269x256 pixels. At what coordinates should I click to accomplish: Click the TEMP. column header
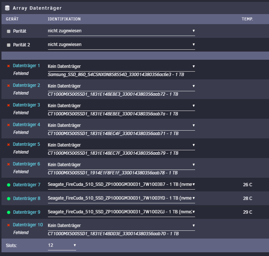click(x=247, y=19)
